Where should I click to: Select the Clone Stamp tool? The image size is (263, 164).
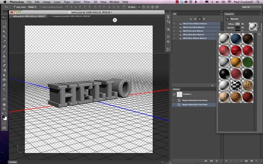(4, 56)
